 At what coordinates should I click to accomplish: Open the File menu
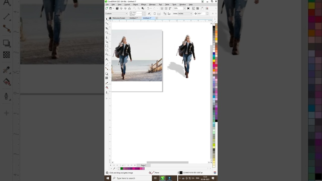coord(107,5)
